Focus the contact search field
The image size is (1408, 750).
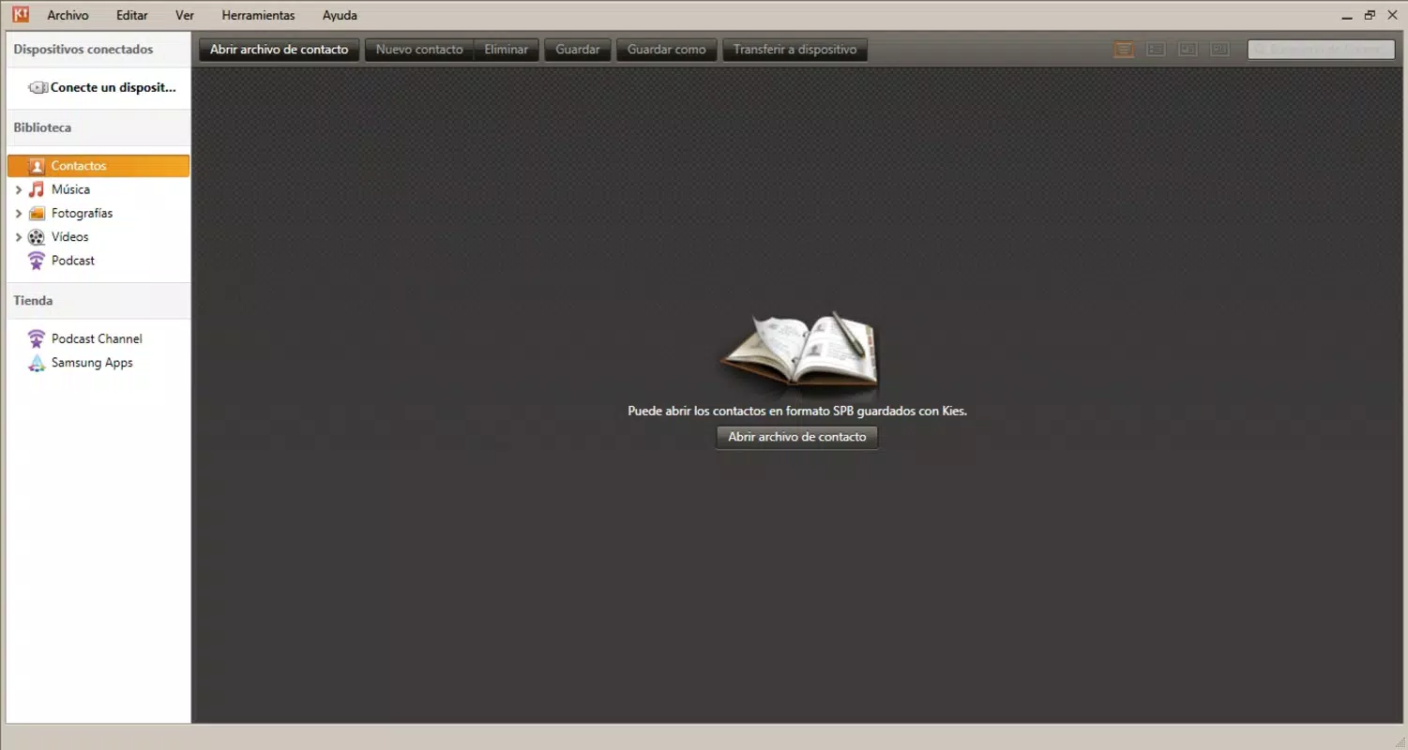[1321, 50]
